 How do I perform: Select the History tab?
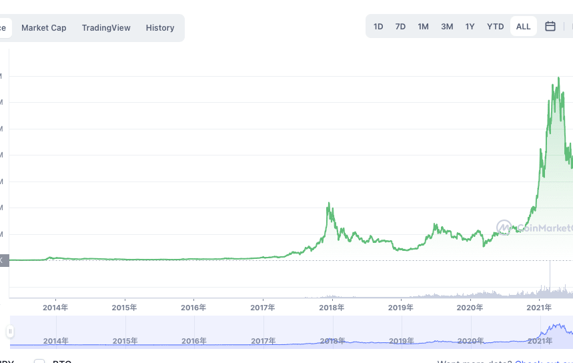pyautogui.click(x=160, y=28)
